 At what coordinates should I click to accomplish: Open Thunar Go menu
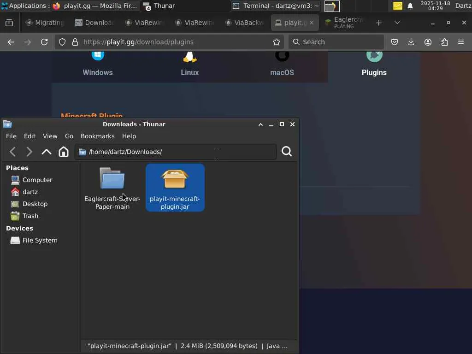coord(69,136)
